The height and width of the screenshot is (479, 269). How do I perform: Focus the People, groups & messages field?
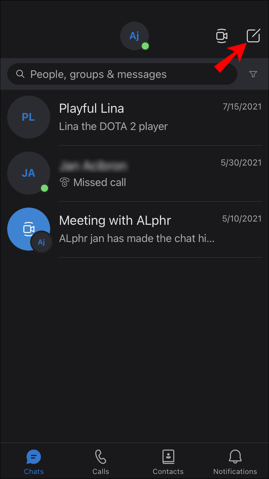pos(122,74)
